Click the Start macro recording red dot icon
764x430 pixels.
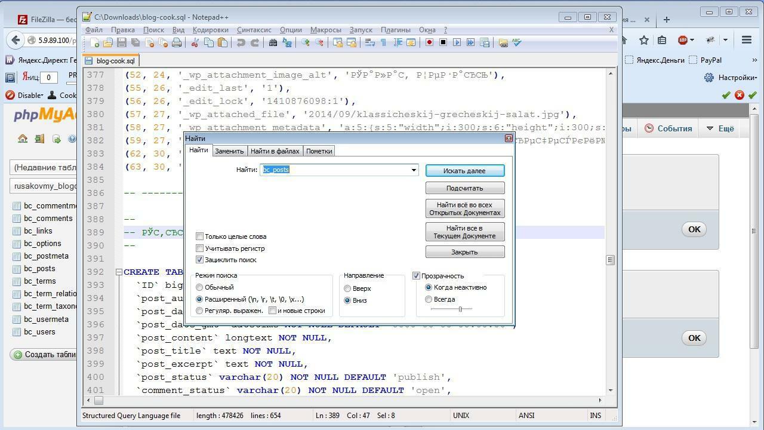coord(430,42)
